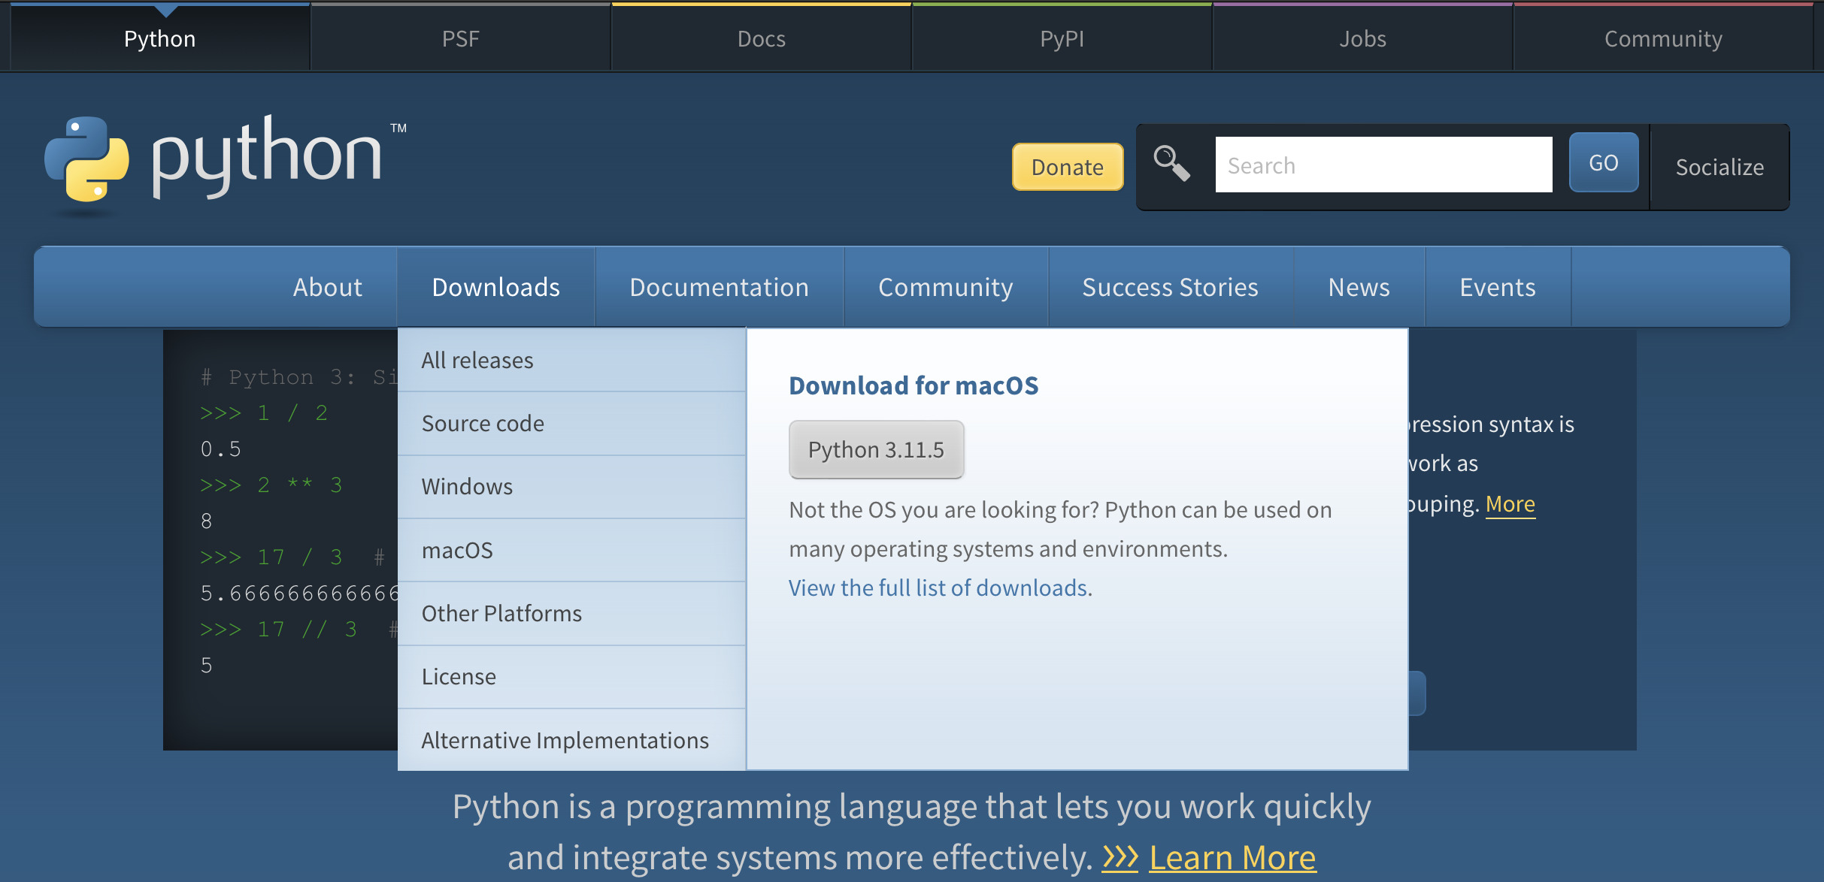Click the Learn More arrows icon
1824x882 pixels.
tap(1120, 857)
